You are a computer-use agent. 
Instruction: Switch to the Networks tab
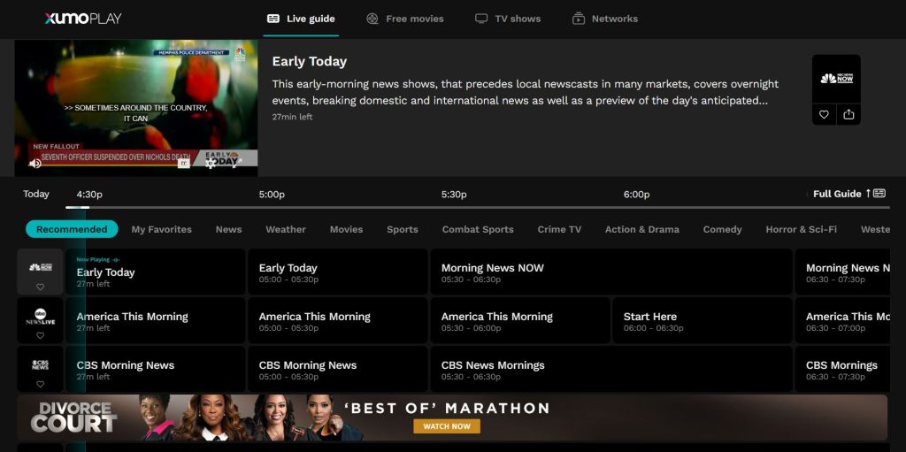pyautogui.click(x=605, y=19)
